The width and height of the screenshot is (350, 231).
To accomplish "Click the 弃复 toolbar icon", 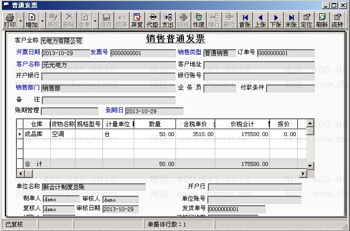I will click(x=137, y=20).
